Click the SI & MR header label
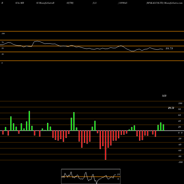Viewport: 184px width, 184px height. tap(20, 3)
